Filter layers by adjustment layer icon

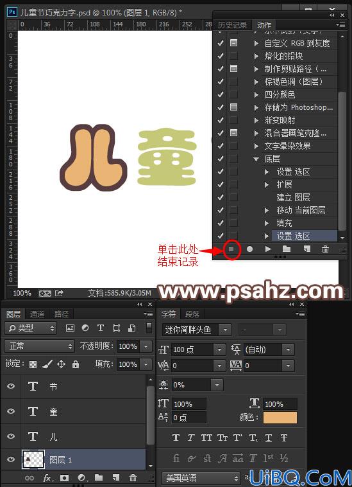coord(85,328)
